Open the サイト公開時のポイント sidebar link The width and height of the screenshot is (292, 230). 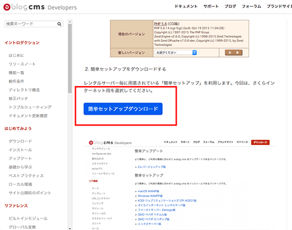[x=30, y=193]
